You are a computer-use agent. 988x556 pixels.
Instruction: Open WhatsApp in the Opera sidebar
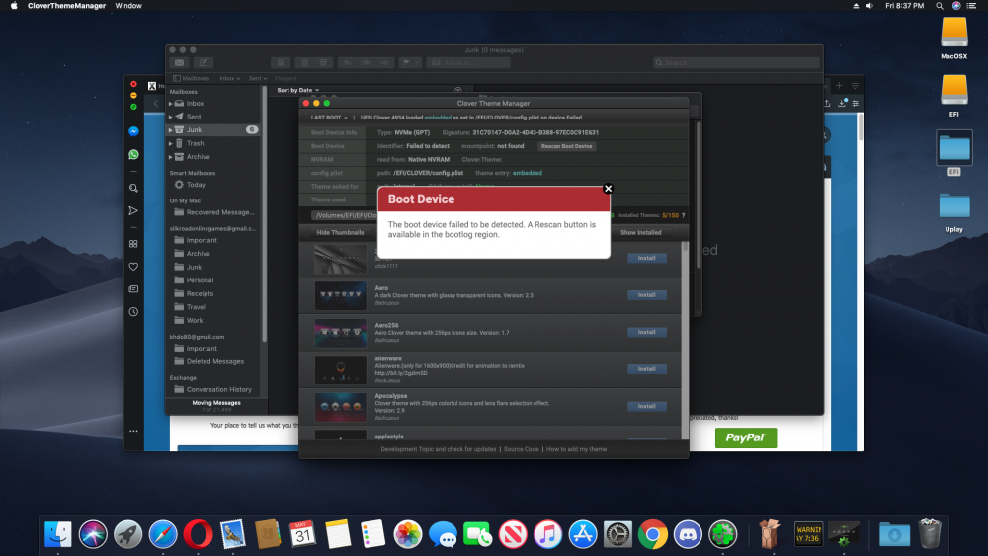pyautogui.click(x=133, y=154)
